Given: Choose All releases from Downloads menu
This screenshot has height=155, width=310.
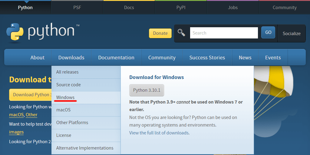Looking at the screenshot, I should [x=67, y=72].
